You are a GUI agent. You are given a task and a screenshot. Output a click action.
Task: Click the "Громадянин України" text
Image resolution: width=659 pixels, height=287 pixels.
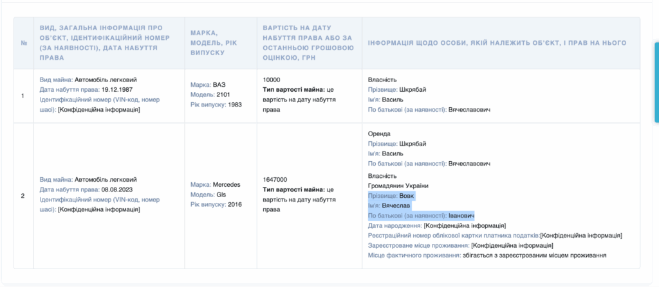click(x=398, y=186)
